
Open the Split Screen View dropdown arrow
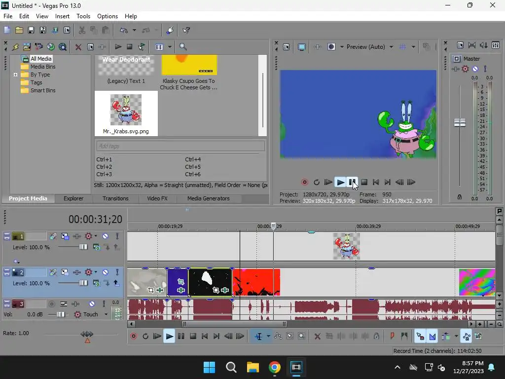pos(342,47)
